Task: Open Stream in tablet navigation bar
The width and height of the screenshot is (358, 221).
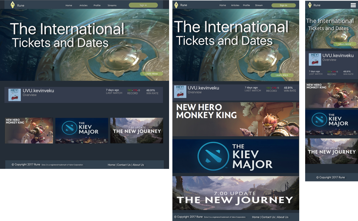Action: click(259, 5)
